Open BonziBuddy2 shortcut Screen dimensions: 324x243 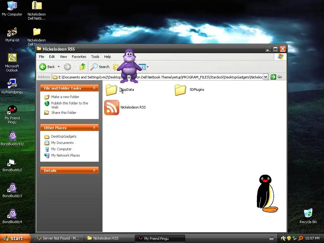pyautogui.click(x=12, y=165)
